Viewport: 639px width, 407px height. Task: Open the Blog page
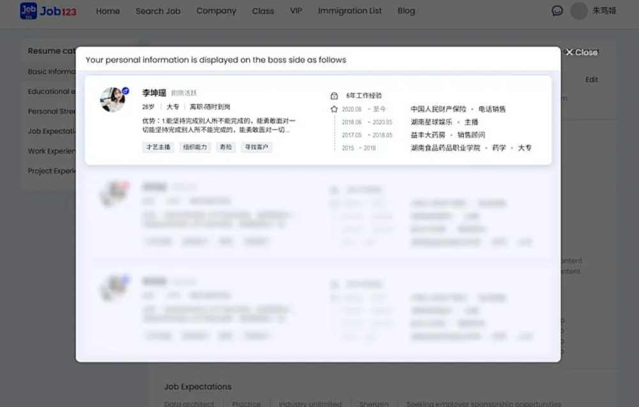coord(406,11)
